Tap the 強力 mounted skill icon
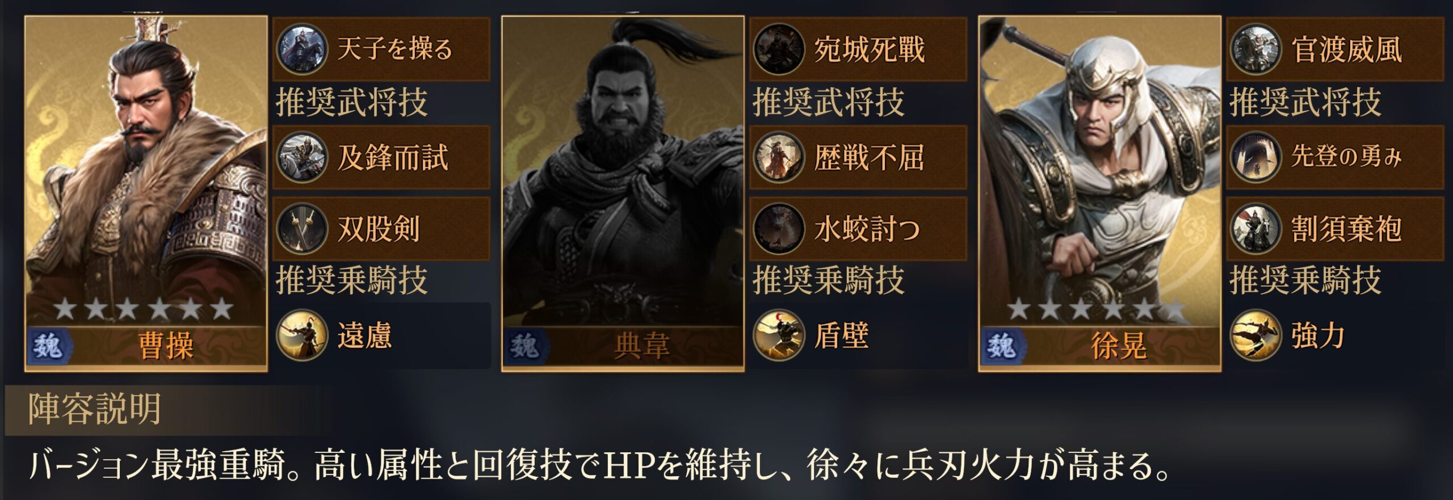The image size is (1453, 500). click(x=1255, y=335)
